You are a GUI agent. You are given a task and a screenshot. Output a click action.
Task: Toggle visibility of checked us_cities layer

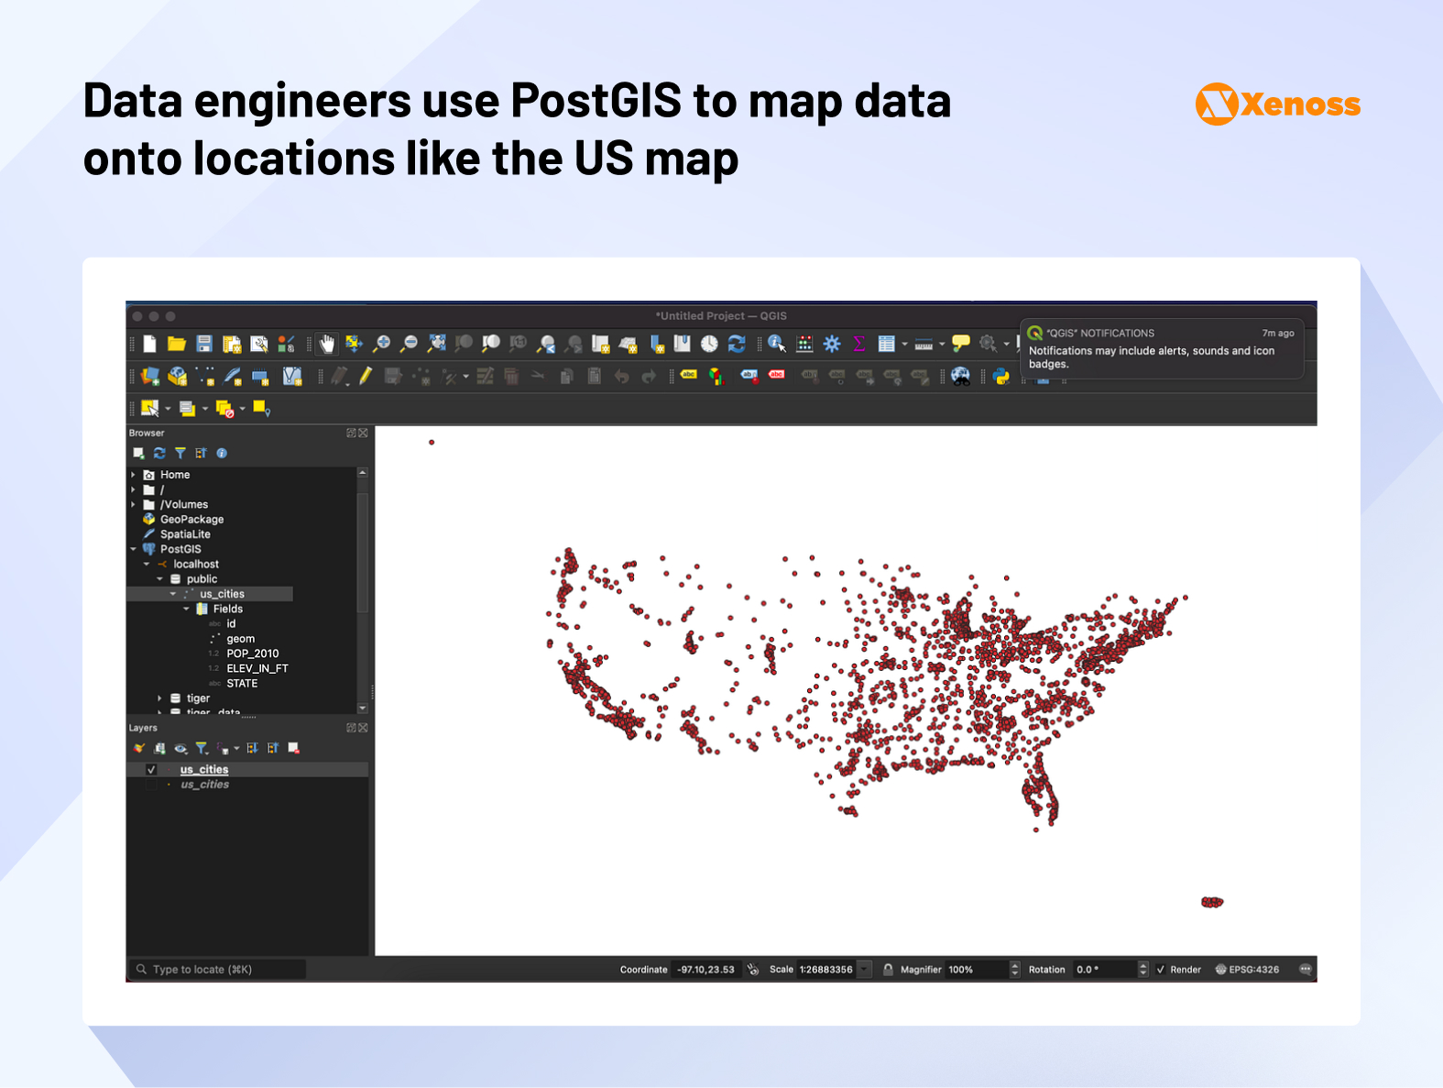151,770
